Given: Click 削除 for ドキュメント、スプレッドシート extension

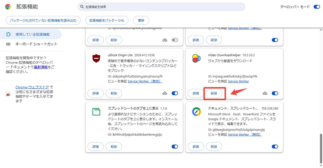Looking at the screenshot, I should (x=214, y=147).
